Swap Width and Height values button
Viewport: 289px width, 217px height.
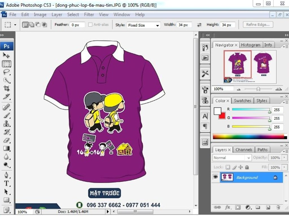point(199,25)
